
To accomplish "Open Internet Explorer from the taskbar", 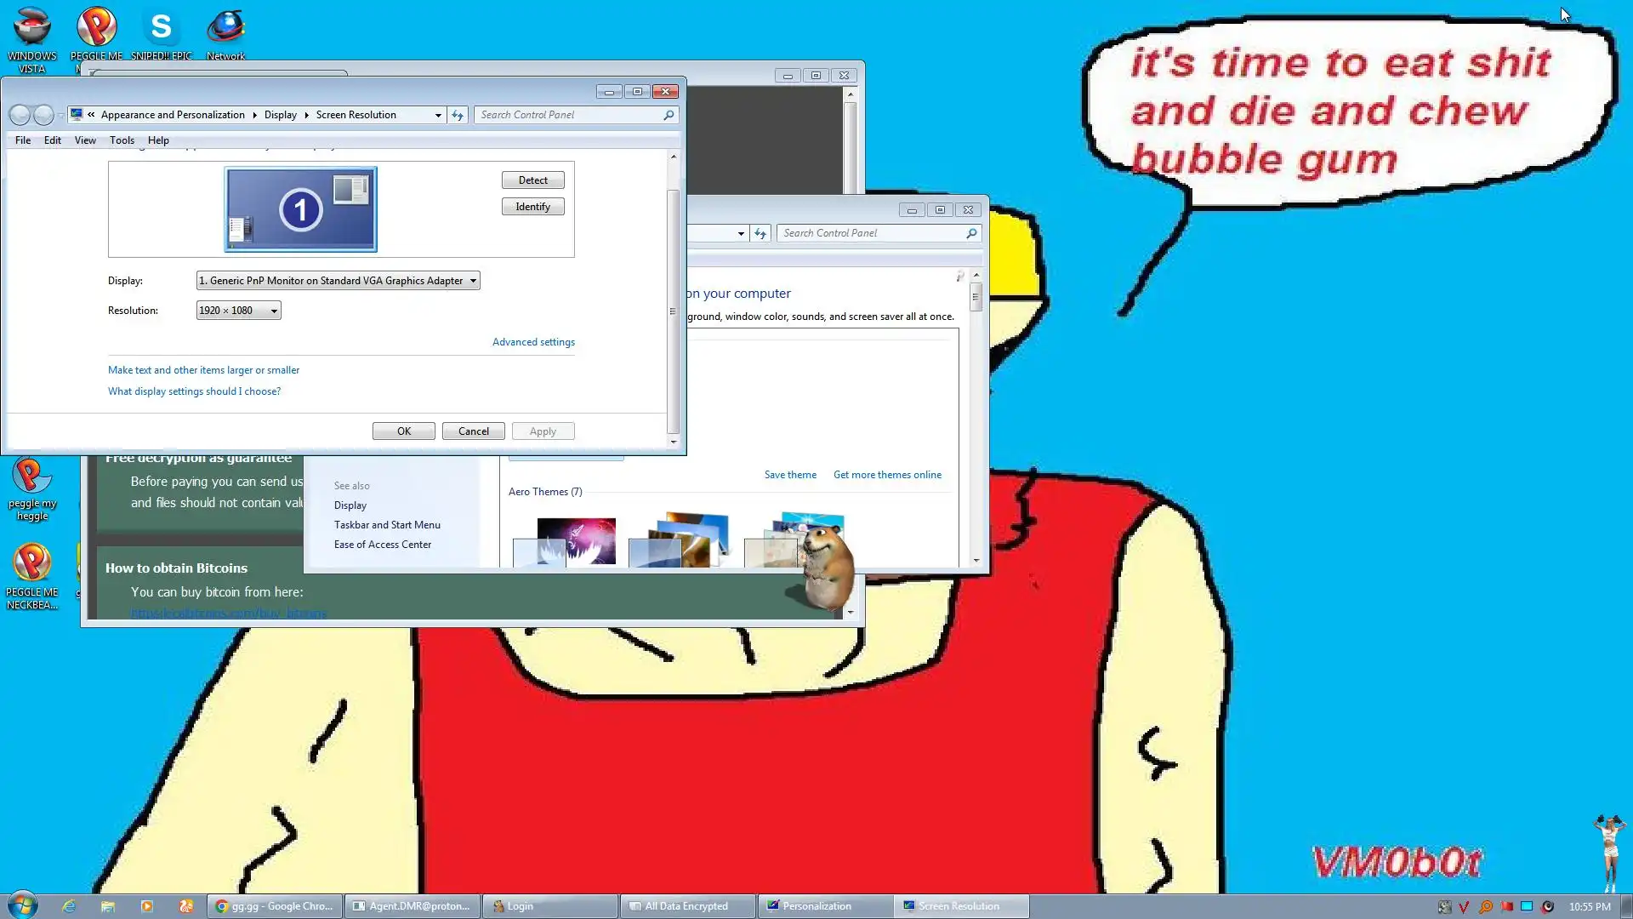I will pos(69,906).
